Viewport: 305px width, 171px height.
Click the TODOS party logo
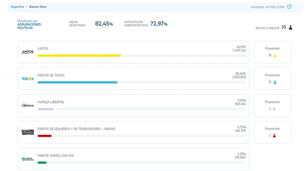(x=28, y=79)
